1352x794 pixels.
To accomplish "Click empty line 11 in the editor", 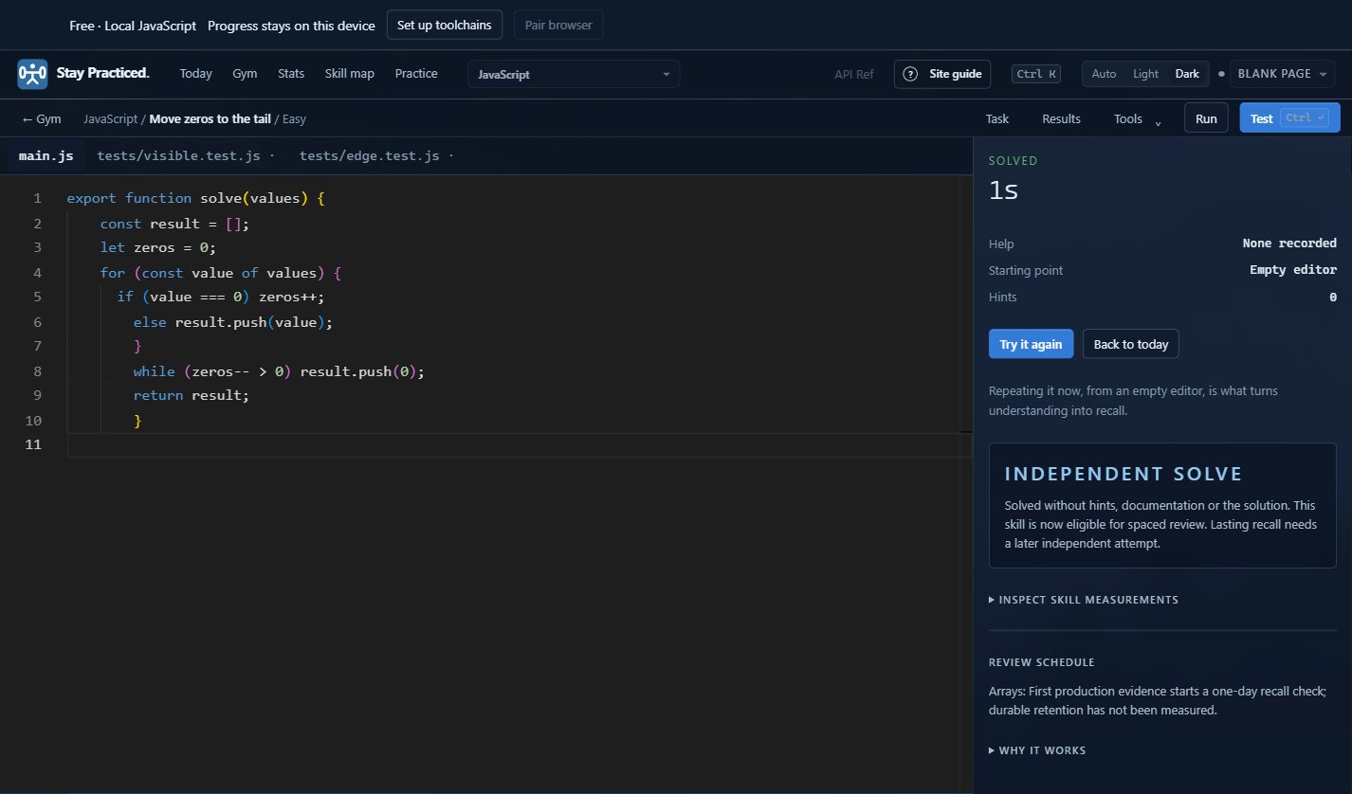I will pos(520,445).
